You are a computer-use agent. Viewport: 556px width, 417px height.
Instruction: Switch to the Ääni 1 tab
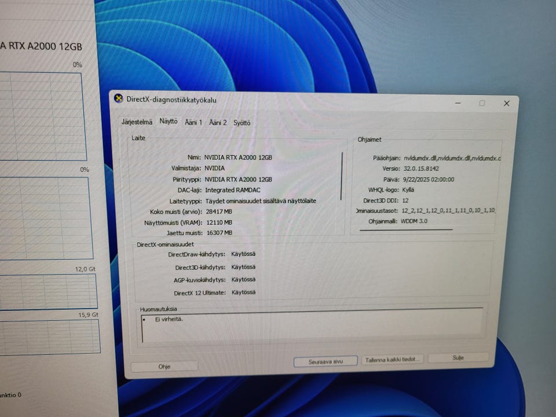[x=193, y=122]
